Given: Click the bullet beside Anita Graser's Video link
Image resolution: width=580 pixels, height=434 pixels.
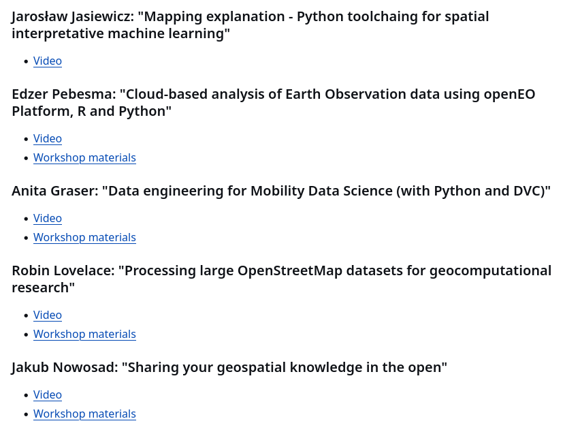Looking at the screenshot, I should click(x=26, y=219).
